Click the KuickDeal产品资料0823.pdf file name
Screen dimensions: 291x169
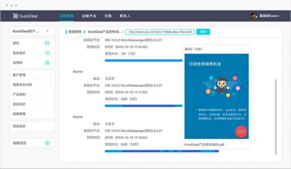(x=204, y=145)
